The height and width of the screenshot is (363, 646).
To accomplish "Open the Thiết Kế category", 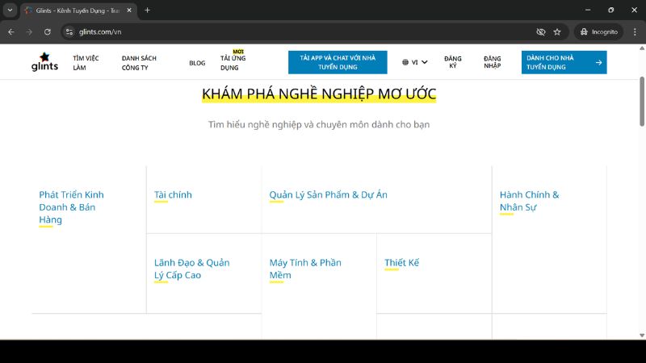I will (401, 263).
